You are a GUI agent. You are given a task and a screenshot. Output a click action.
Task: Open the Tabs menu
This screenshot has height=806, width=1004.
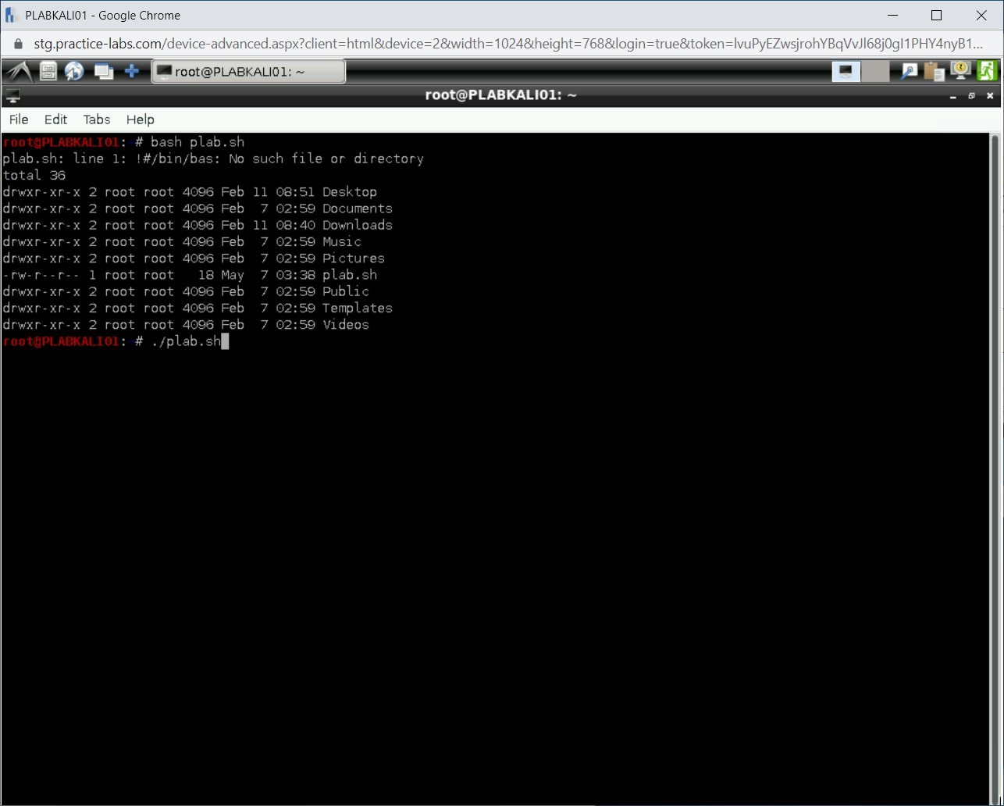pos(97,119)
